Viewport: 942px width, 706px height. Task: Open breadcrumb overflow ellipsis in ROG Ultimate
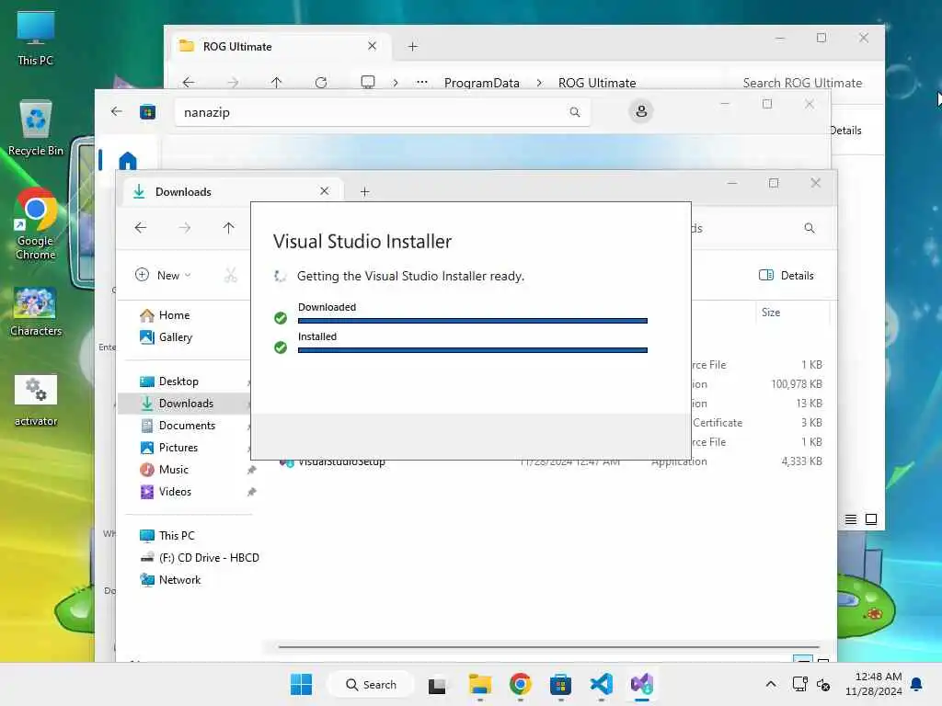(421, 82)
